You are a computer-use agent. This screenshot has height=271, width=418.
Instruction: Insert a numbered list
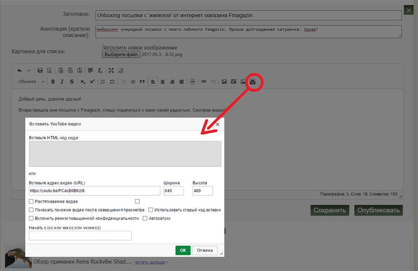pos(103,82)
